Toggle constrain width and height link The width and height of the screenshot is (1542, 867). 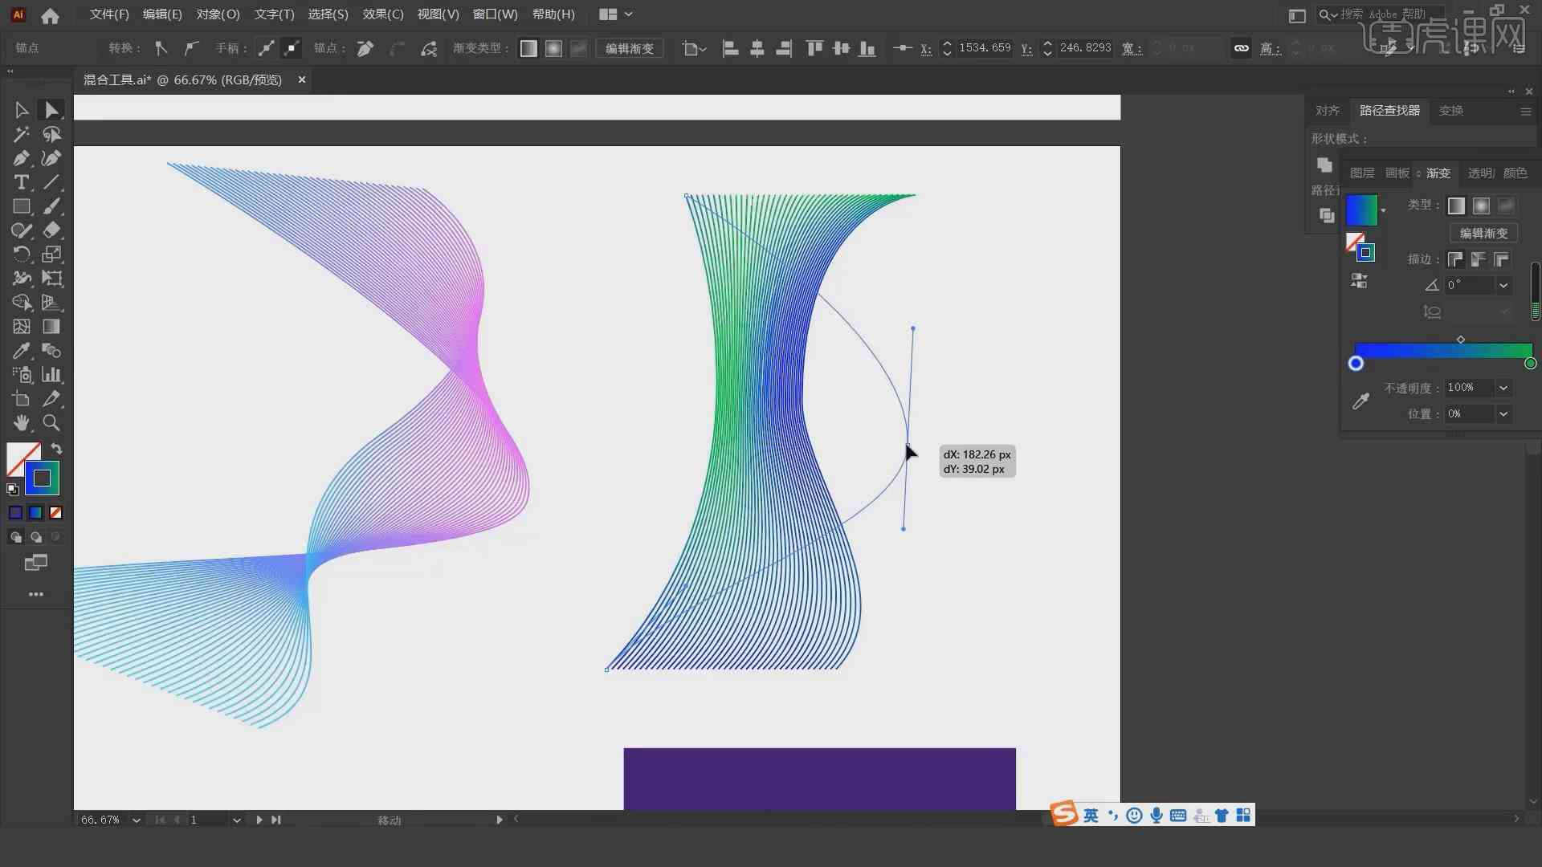[x=1241, y=48]
